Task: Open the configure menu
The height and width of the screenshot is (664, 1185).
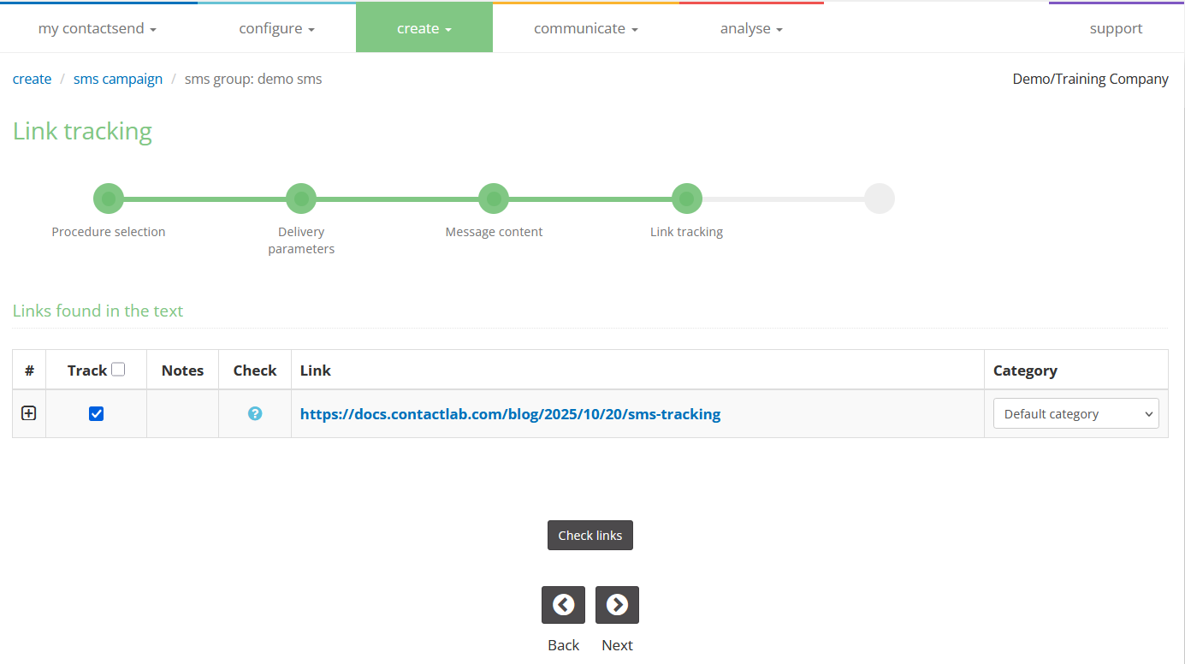Action: tap(276, 27)
